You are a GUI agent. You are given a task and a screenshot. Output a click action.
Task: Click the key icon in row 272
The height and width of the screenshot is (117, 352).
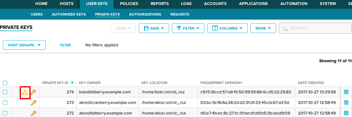tap(33, 113)
